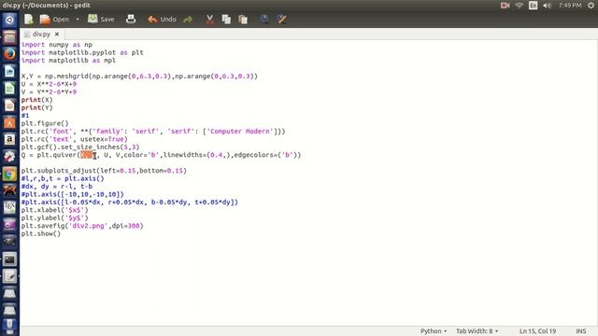Focus the gedit text editor launcher icon
Screen dimensions: 598x336
[9, 276]
